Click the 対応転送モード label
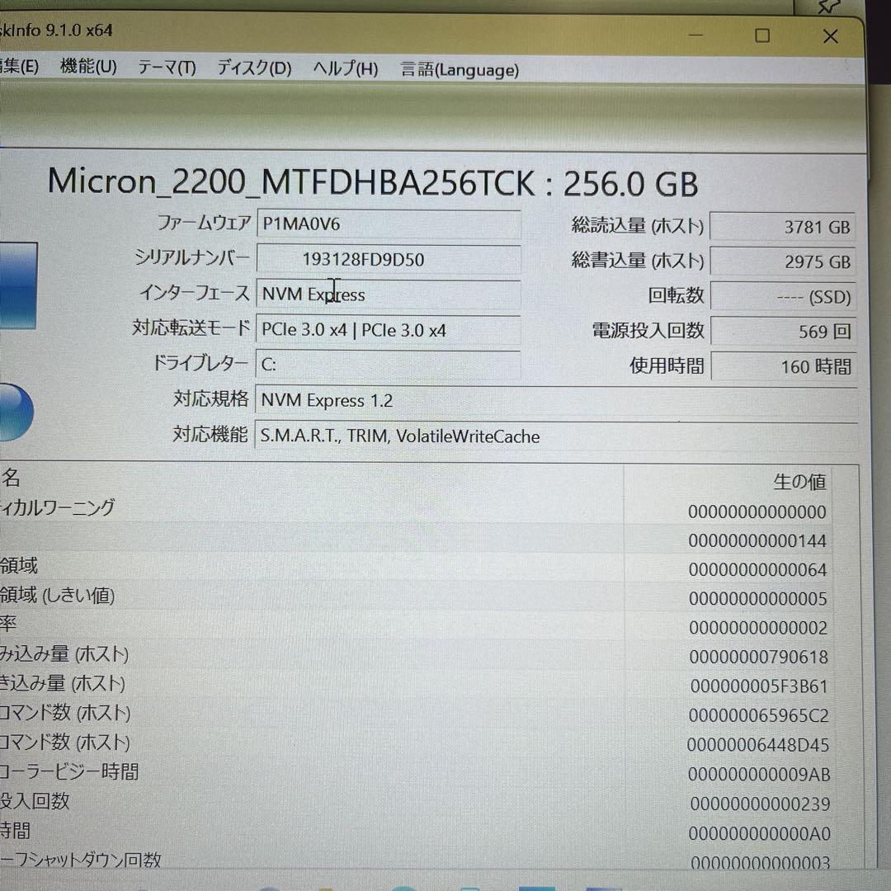Viewport: 891px width, 891px height. click(191, 328)
